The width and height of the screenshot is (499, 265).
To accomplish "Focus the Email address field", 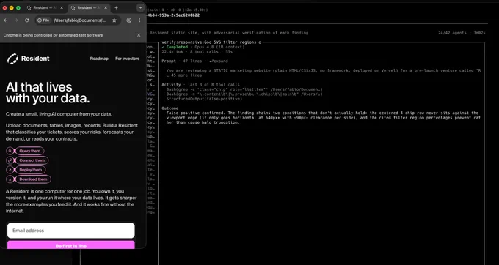I will tap(71, 231).
